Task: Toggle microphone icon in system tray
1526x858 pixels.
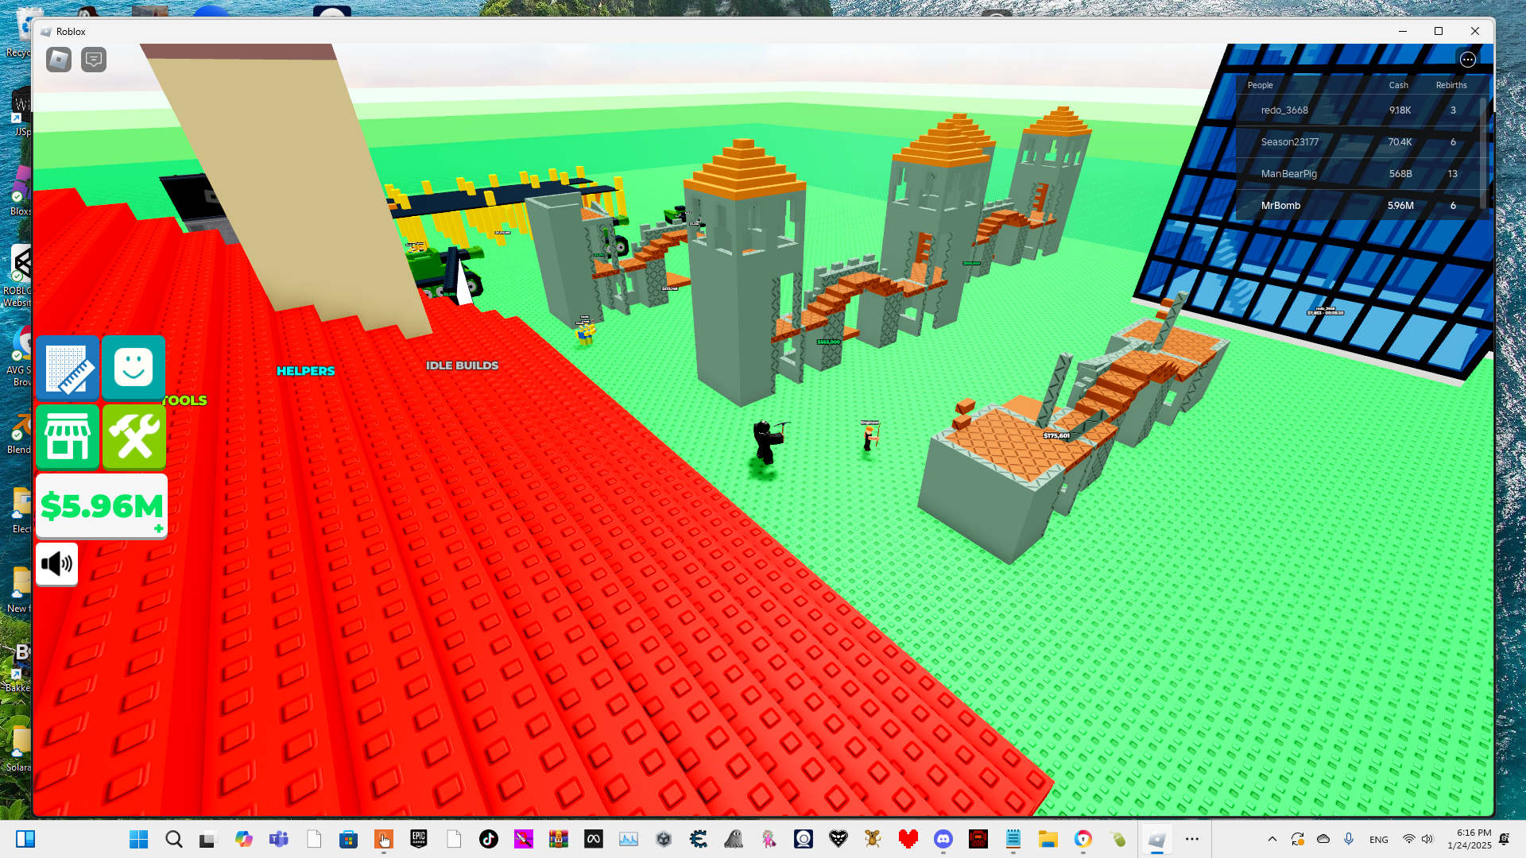Action: tap(1348, 839)
